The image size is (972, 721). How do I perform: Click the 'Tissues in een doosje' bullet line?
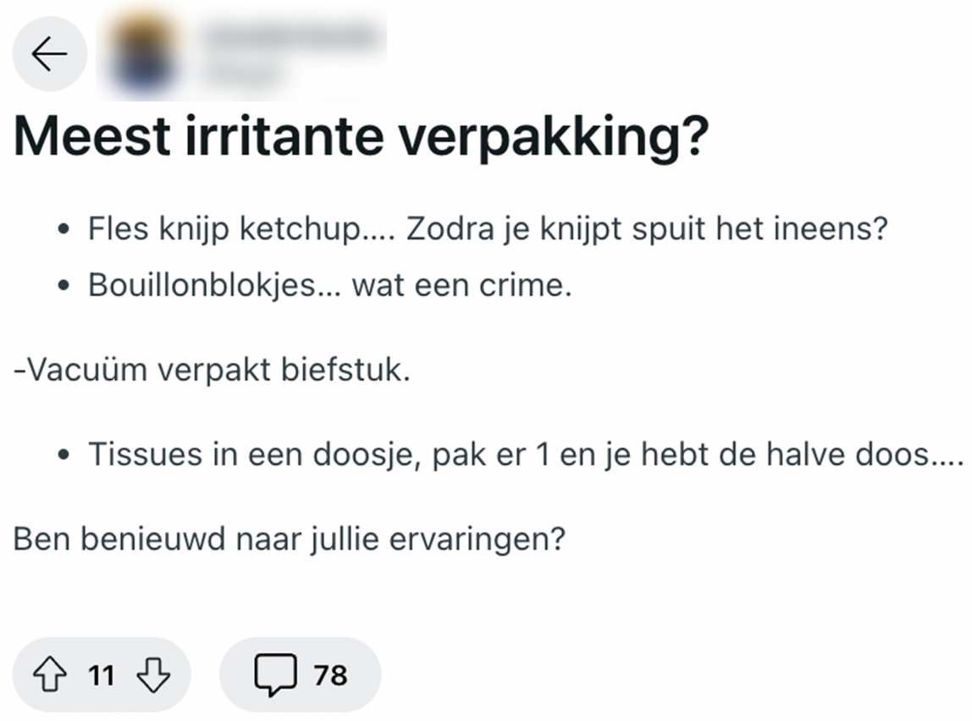point(525,455)
